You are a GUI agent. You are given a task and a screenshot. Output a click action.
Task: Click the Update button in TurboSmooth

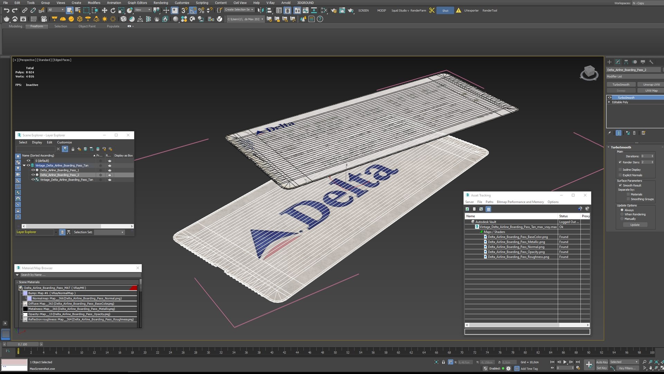635,225
